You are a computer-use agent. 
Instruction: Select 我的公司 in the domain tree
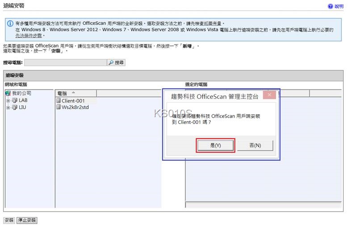(x=22, y=94)
